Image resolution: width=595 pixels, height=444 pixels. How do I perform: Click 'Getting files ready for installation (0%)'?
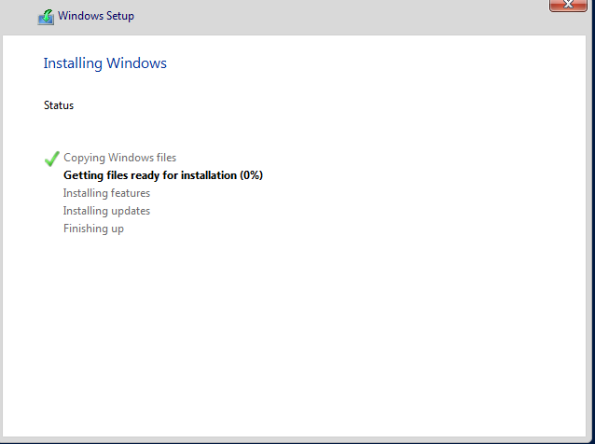[163, 175]
